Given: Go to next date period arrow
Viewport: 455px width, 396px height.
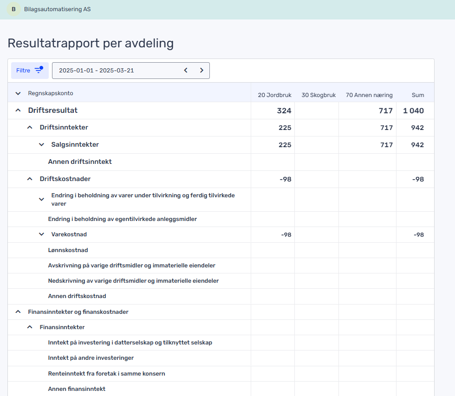Looking at the screenshot, I should 201,71.
